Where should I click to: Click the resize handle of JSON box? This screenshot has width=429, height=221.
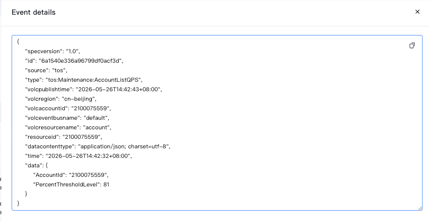420,208
